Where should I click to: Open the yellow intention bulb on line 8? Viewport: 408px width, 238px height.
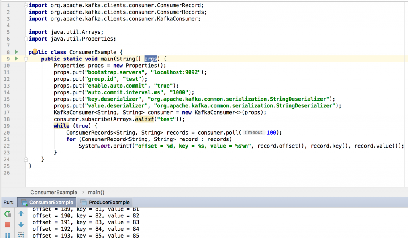35,51
